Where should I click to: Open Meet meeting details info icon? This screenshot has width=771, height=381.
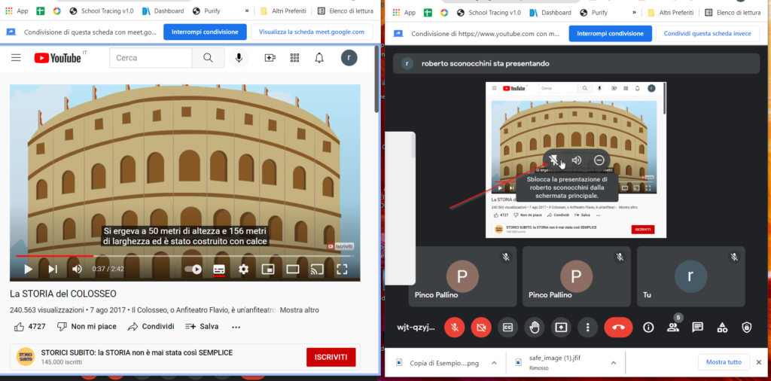coord(648,328)
